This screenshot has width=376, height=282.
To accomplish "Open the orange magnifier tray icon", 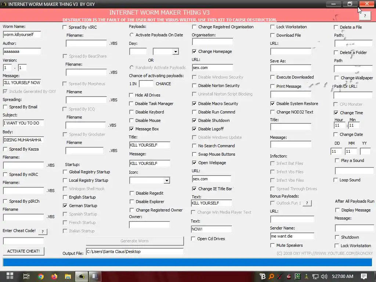I will click(x=271, y=276).
